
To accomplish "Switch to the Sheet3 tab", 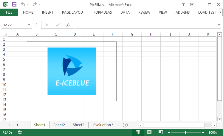I will [x=78, y=125].
